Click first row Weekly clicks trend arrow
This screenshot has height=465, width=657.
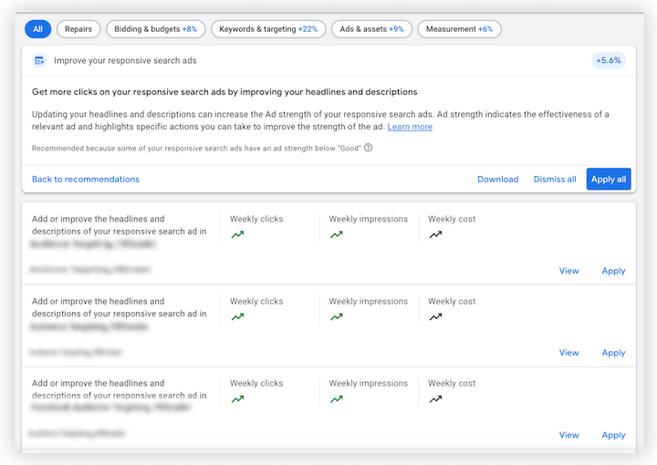tap(237, 234)
